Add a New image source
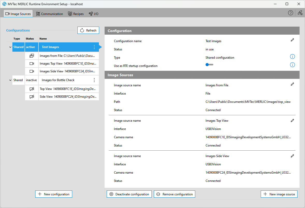 279,194
